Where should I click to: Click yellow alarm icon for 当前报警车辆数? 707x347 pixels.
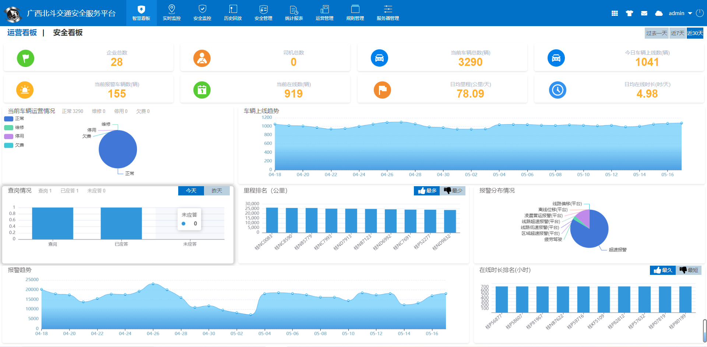click(x=25, y=90)
